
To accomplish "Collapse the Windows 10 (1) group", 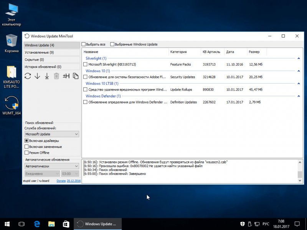I will click(299, 71).
